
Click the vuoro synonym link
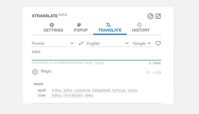(x=132, y=90)
